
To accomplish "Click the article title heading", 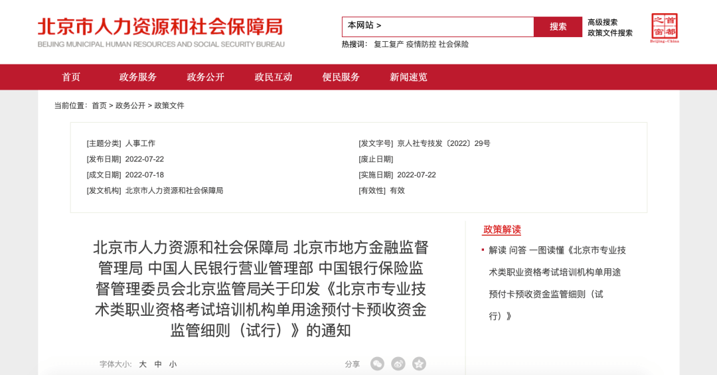I will 261,289.
